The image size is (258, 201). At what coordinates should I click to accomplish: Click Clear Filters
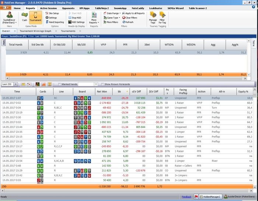click(x=130, y=18)
